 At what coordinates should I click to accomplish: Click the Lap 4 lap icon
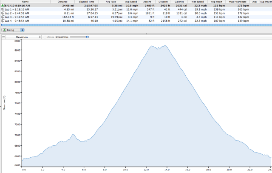tap(3, 21)
